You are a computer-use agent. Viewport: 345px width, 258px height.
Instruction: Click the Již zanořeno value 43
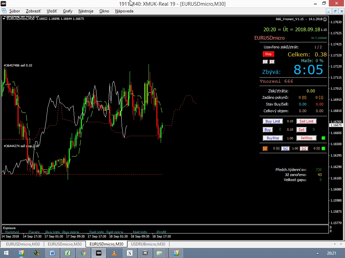pos(320,175)
